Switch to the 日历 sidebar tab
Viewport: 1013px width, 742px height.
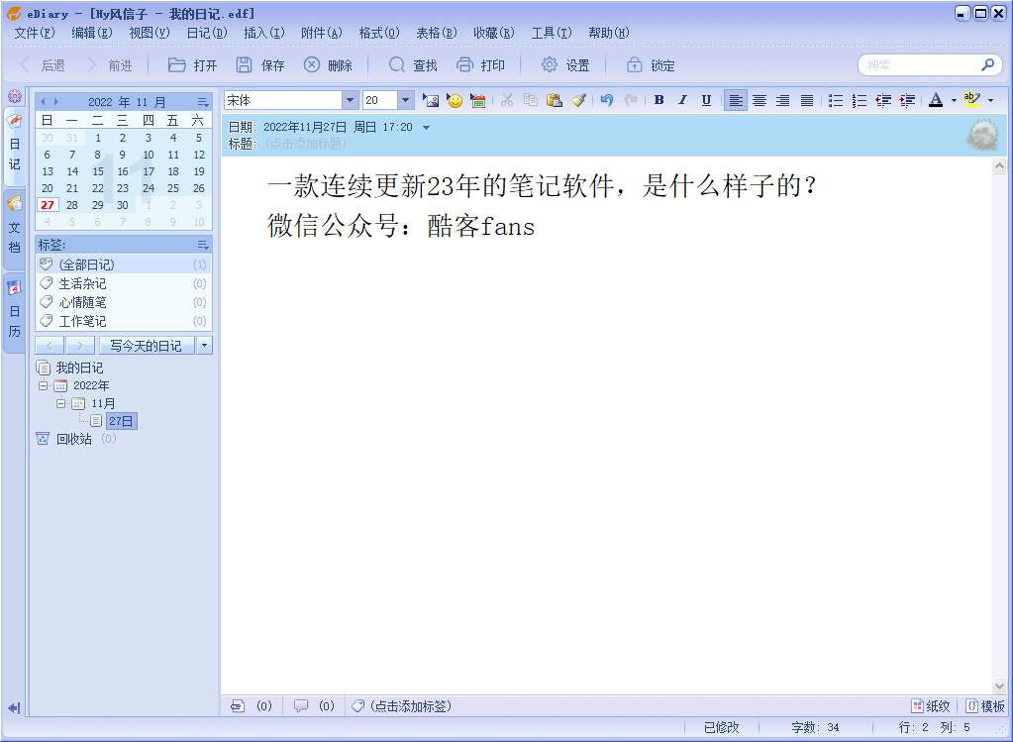point(14,313)
